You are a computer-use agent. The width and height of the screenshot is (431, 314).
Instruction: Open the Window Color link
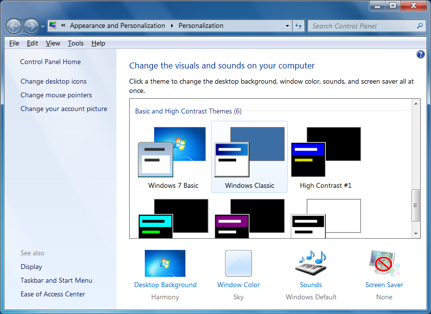pos(238,285)
